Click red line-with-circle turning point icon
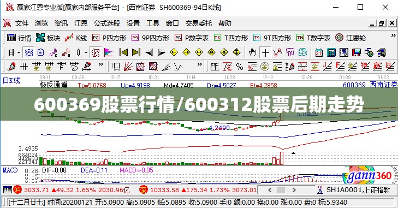The height and width of the screenshot is (208, 398). click(278, 52)
